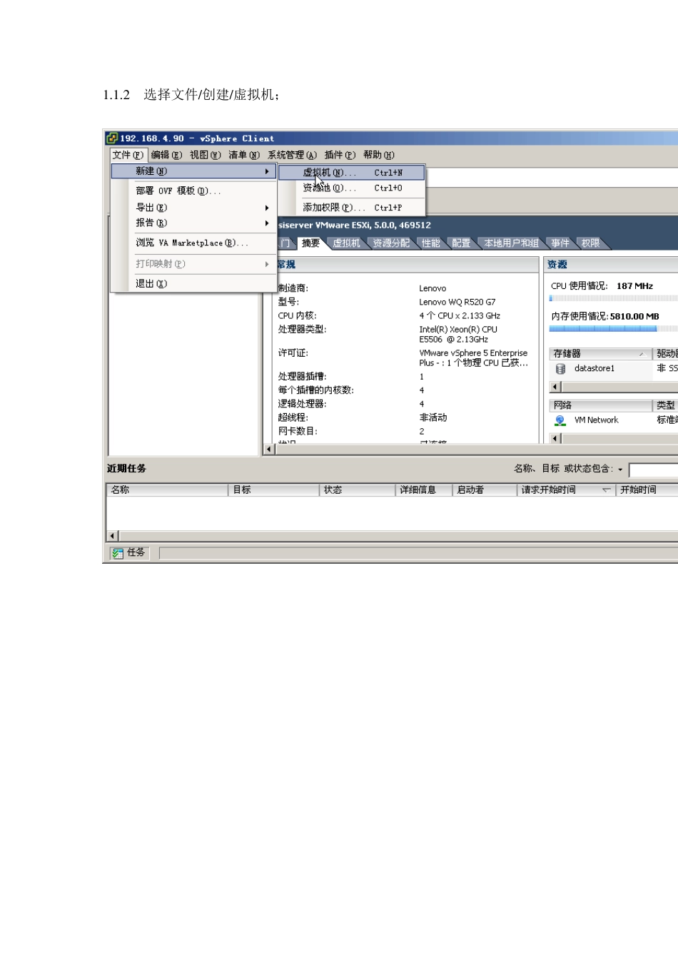The height and width of the screenshot is (959, 678).
Task: Sort tasks by 开始时间 column header
Action: [647, 490]
